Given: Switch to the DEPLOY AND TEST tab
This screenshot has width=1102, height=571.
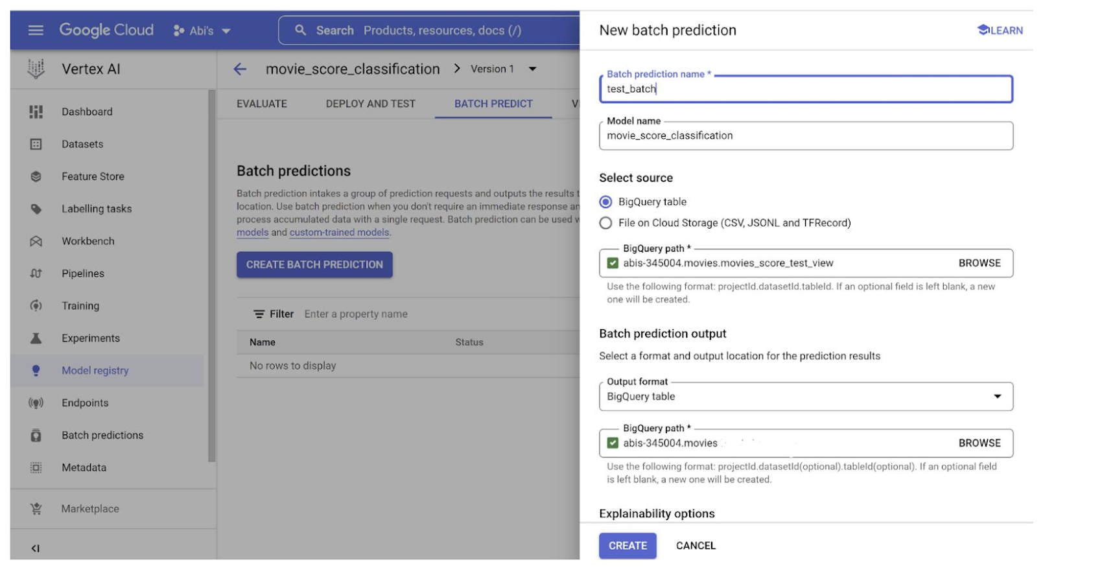Looking at the screenshot, I should (x=371, y=104).
